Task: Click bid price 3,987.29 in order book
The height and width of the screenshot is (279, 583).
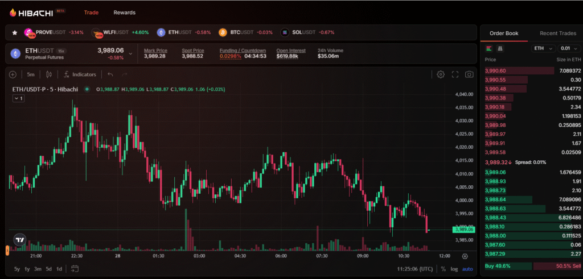Action: pos(495,254)
